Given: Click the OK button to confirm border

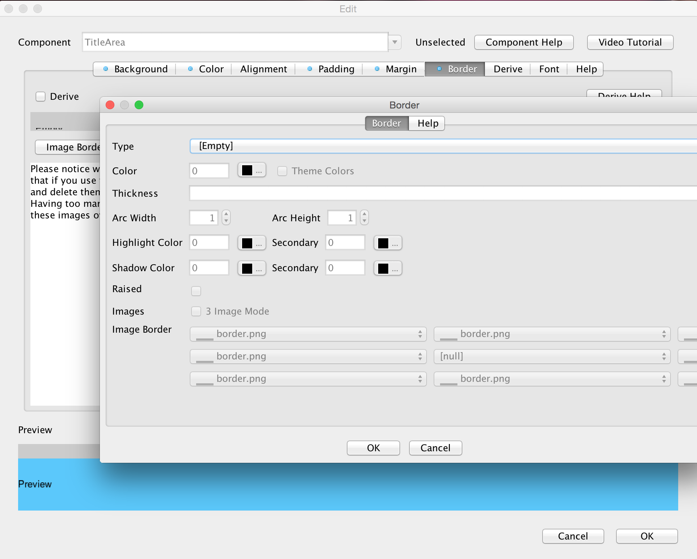Looking at the screenshot, I should (373, 448).
